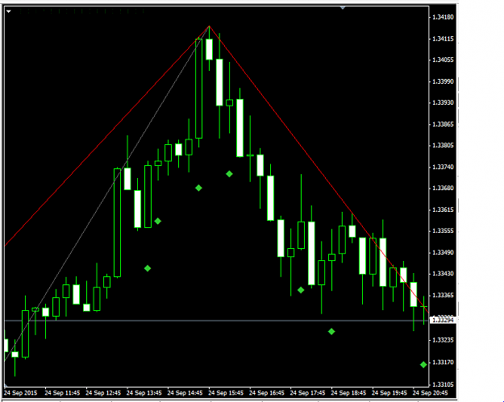Click the 1.33235 price axis label
504x402 pixels.
(444, 340)
